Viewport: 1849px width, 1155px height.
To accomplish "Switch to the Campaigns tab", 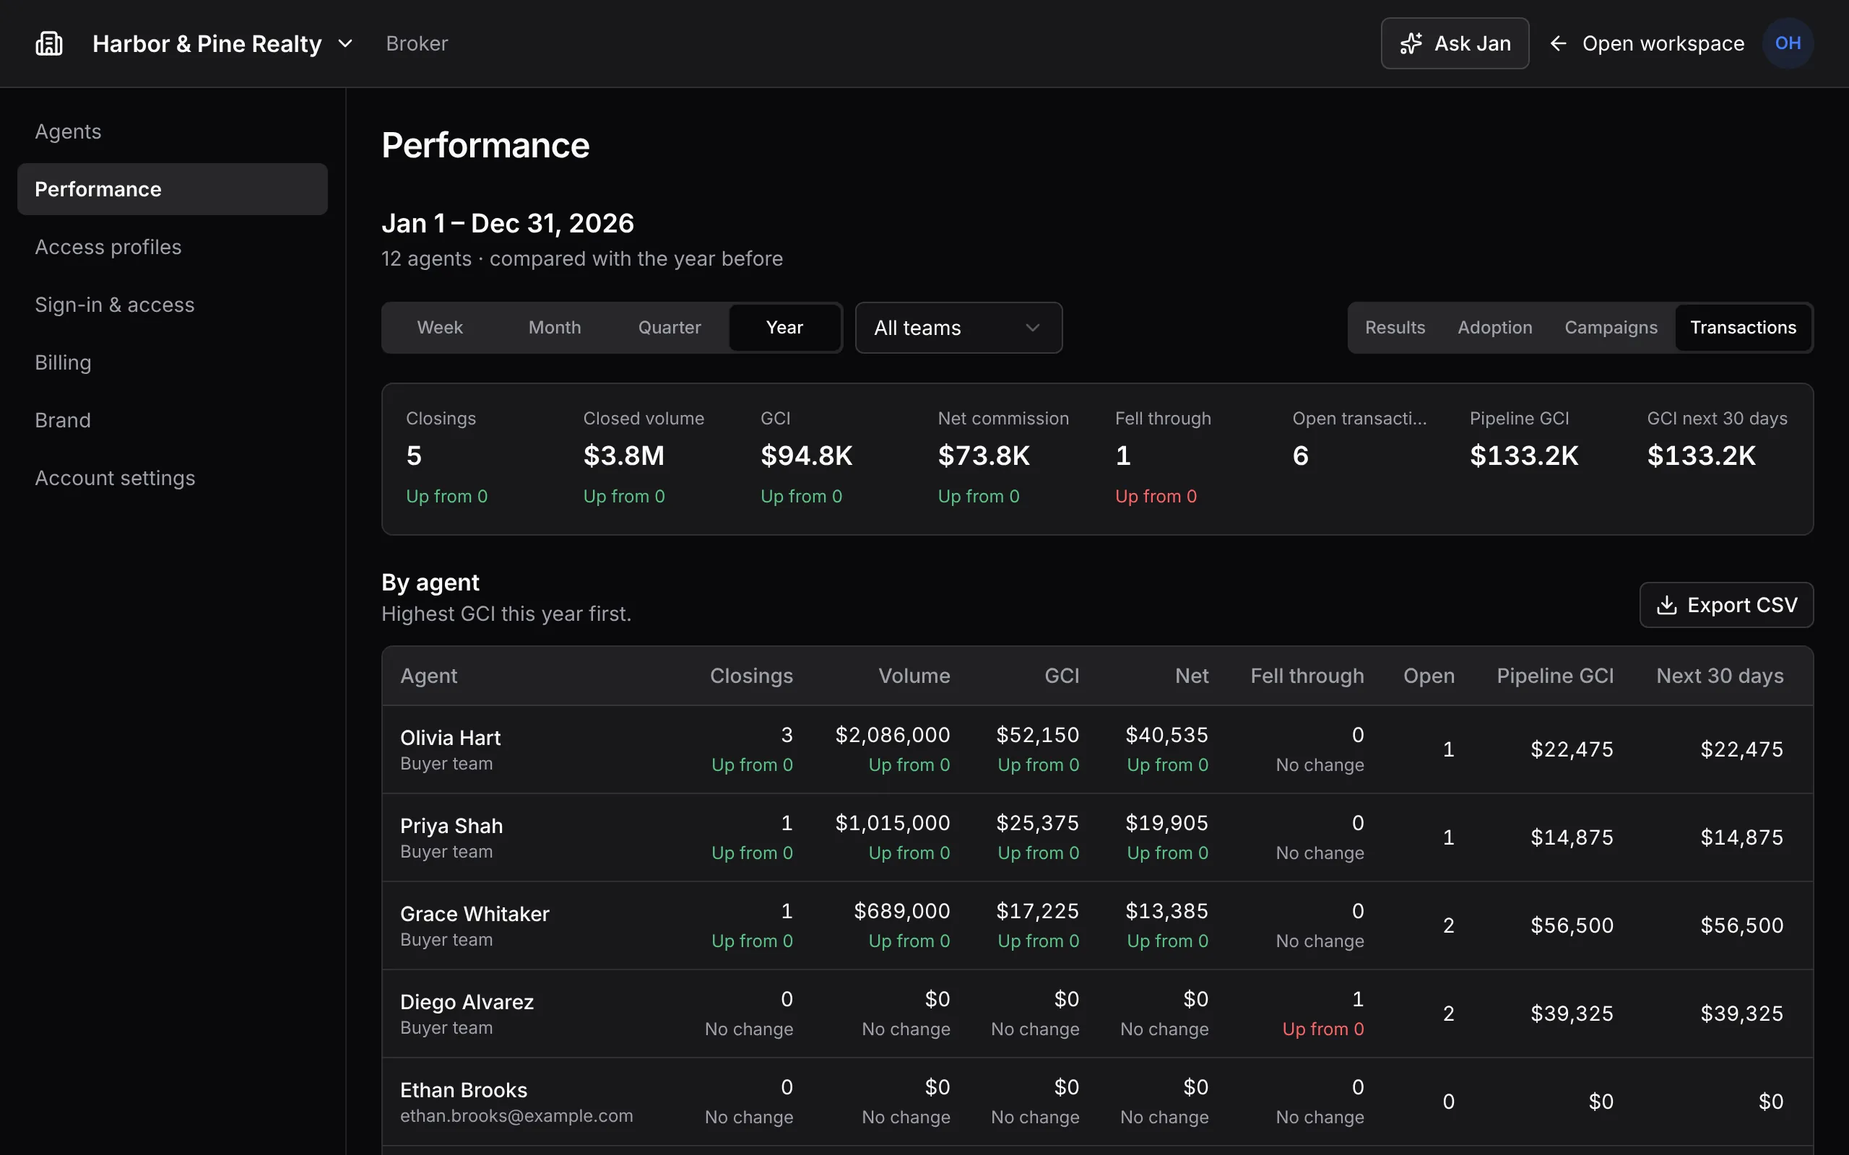I will [1611, 328].
